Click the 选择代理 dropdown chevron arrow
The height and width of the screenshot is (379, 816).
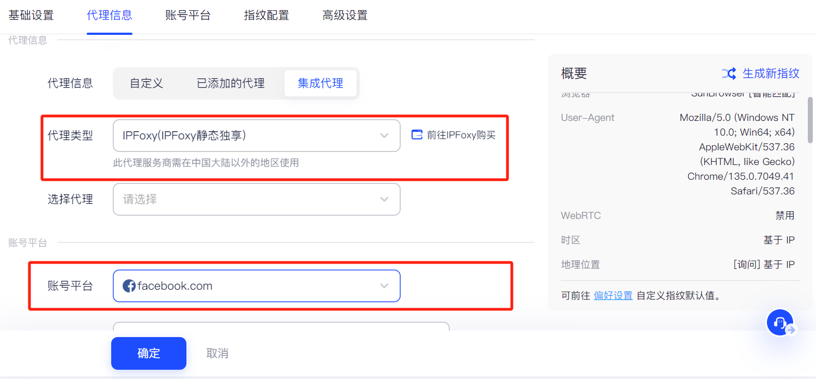[384, 199]
